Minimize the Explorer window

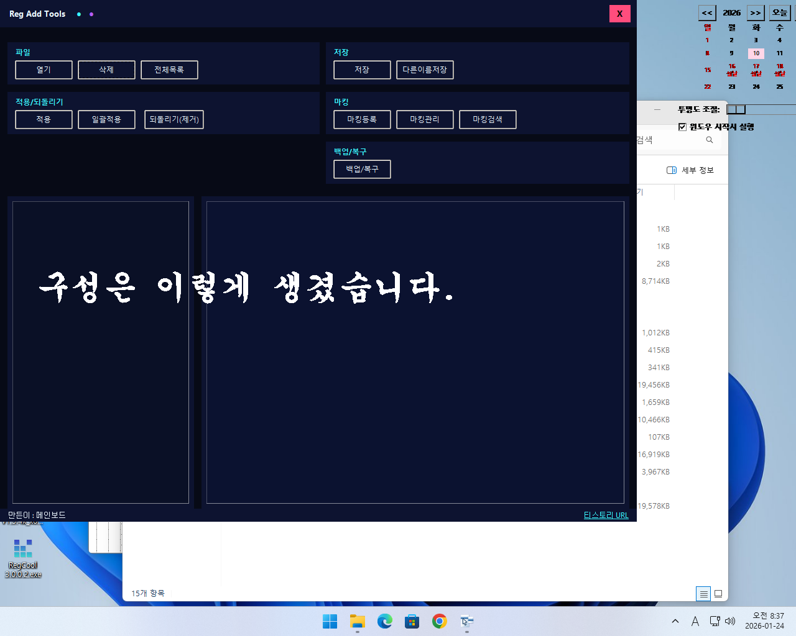click(657, 109)
